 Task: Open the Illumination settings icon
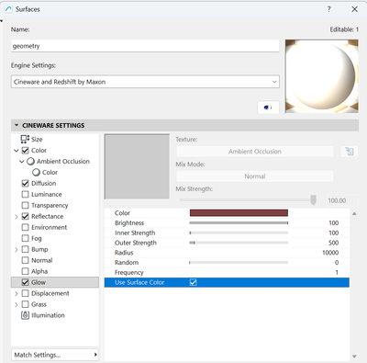coord(25,315)
